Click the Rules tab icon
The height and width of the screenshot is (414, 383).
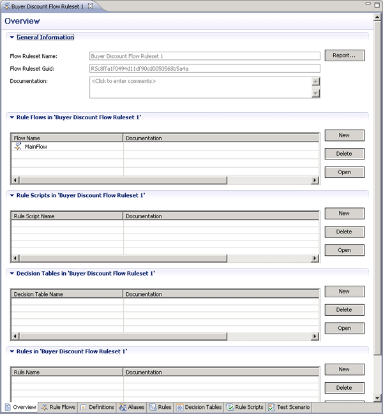coord(153,407)
